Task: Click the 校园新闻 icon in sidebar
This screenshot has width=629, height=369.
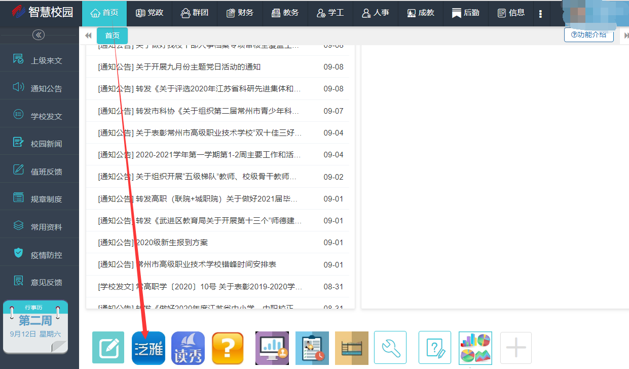Action: (18, 142)
